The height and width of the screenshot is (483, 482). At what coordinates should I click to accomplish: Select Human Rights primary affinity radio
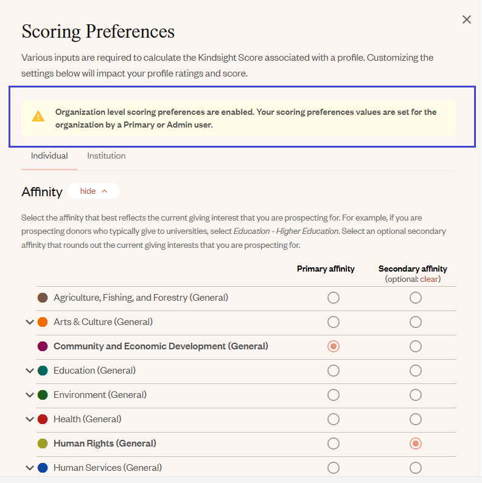tap(334, 444)
